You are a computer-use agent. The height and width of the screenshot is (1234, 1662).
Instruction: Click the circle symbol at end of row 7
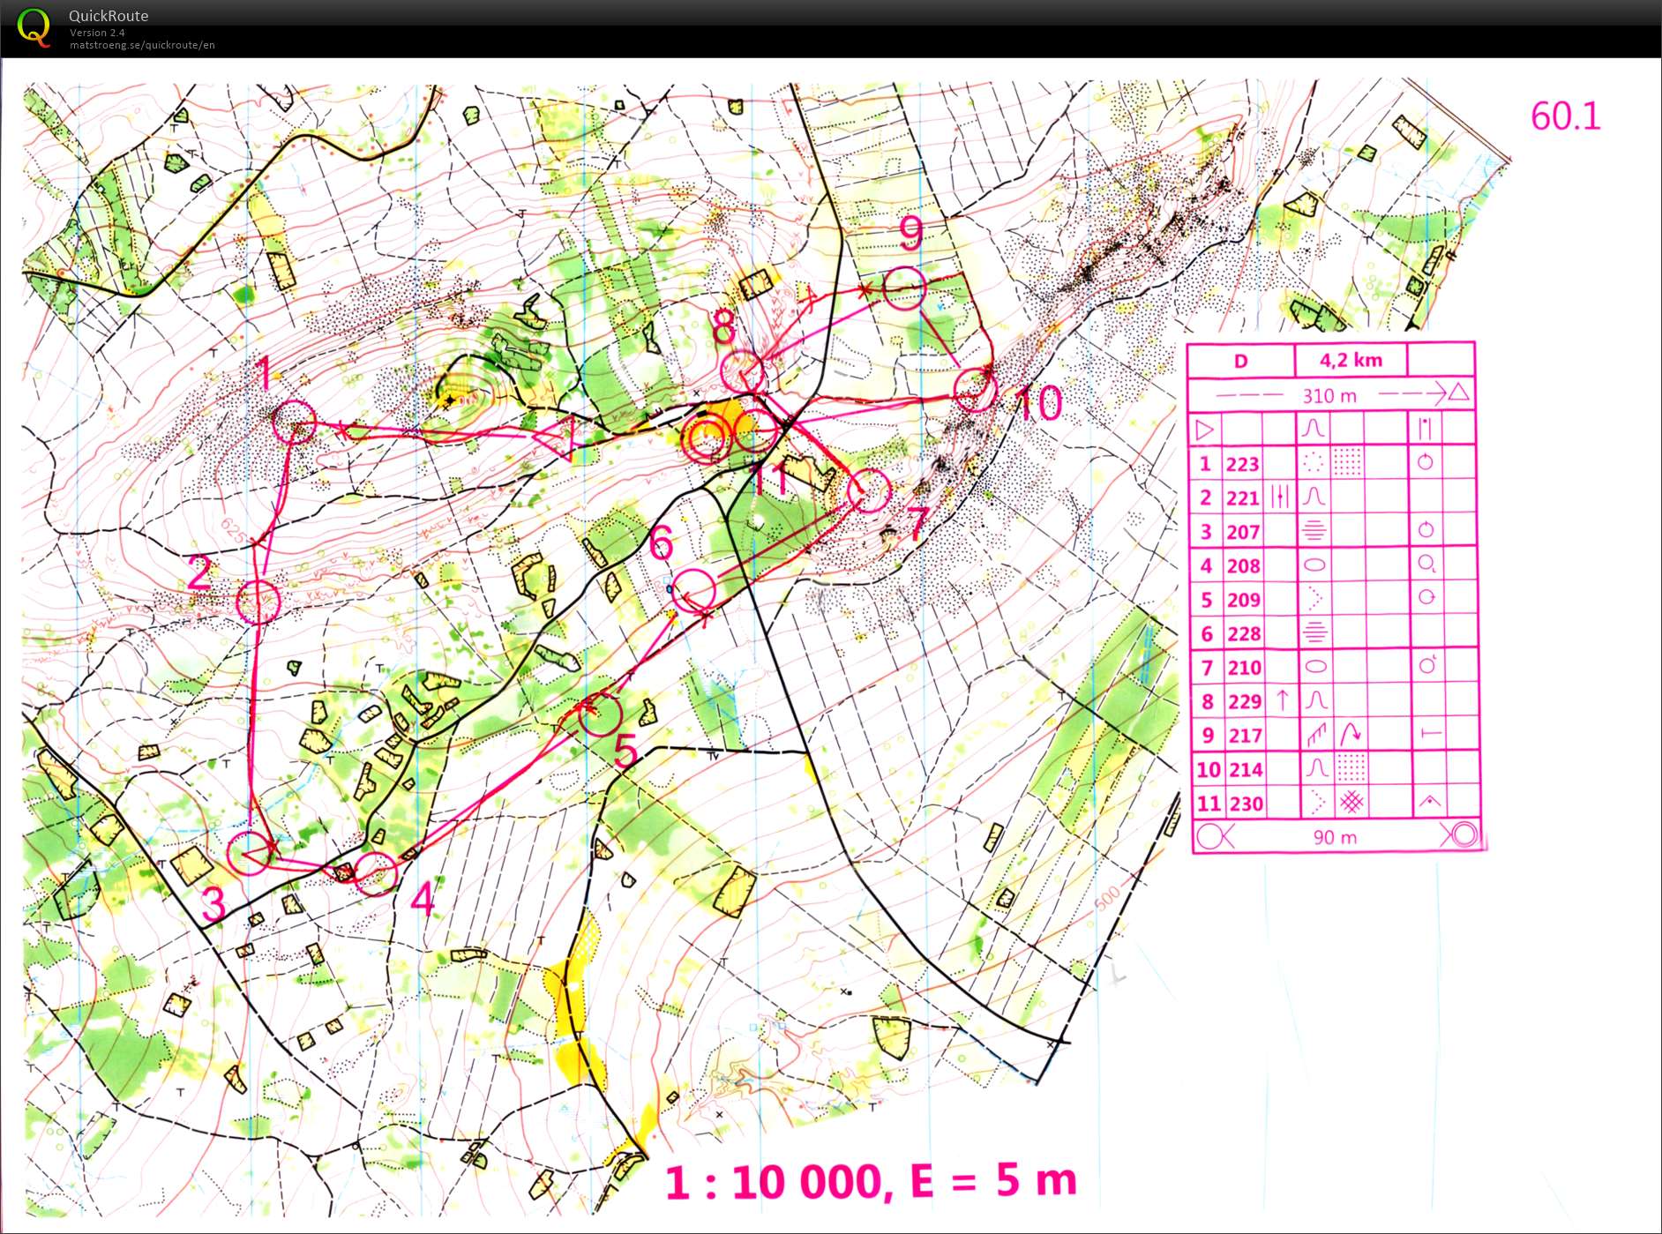click(x=1427, y=666)
